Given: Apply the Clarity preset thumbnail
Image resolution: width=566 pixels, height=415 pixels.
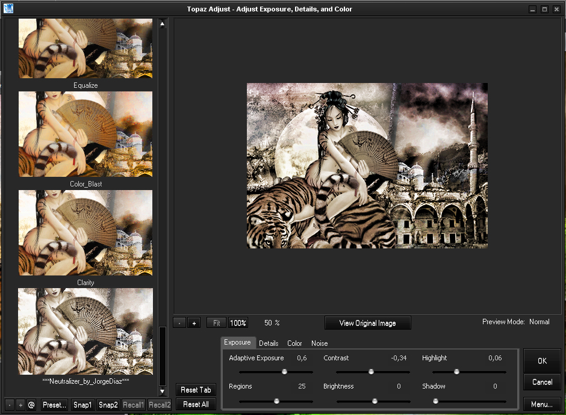Looking at the screenshot, I should 86,233.
